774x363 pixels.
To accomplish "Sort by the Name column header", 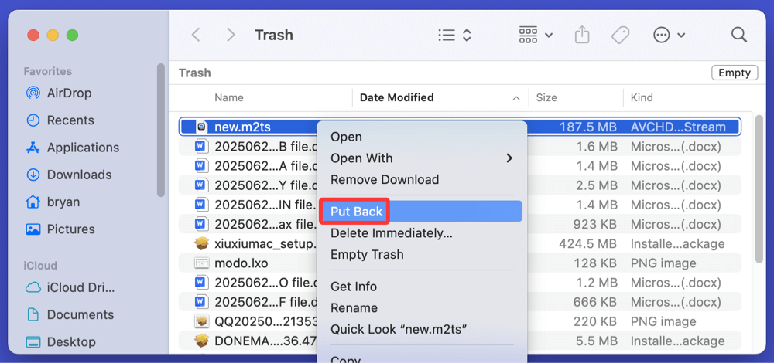I will 229,97.
